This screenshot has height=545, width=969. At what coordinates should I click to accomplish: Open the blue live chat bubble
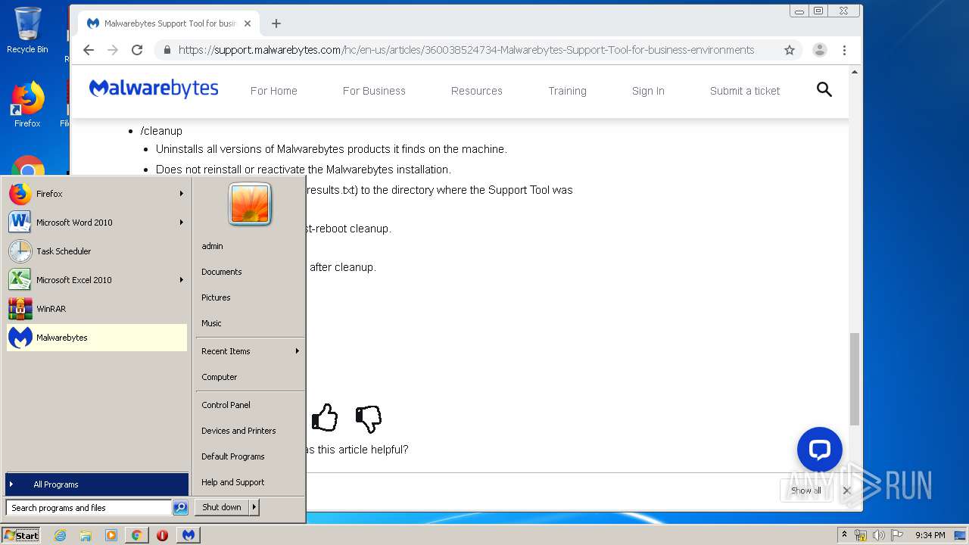point(820,450)
